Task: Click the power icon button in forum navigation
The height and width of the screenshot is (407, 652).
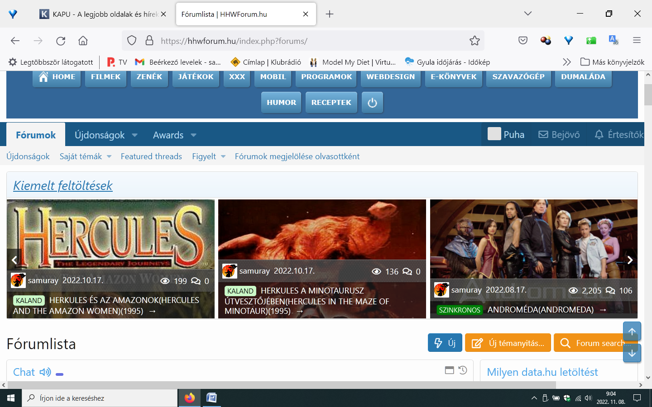Action: 372,103
